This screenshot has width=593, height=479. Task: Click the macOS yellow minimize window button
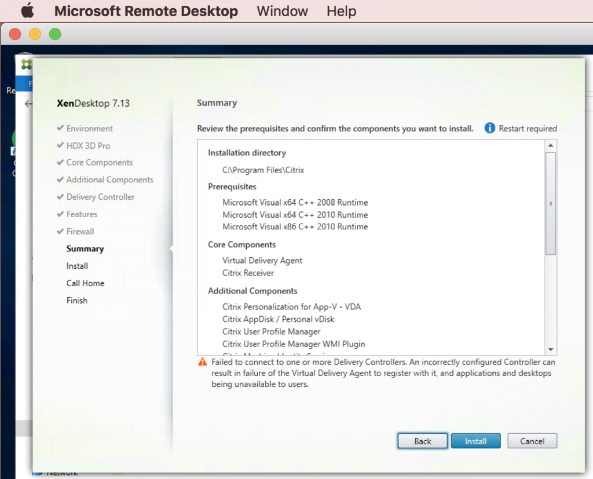pyautogui.click(x=35, y=34)
